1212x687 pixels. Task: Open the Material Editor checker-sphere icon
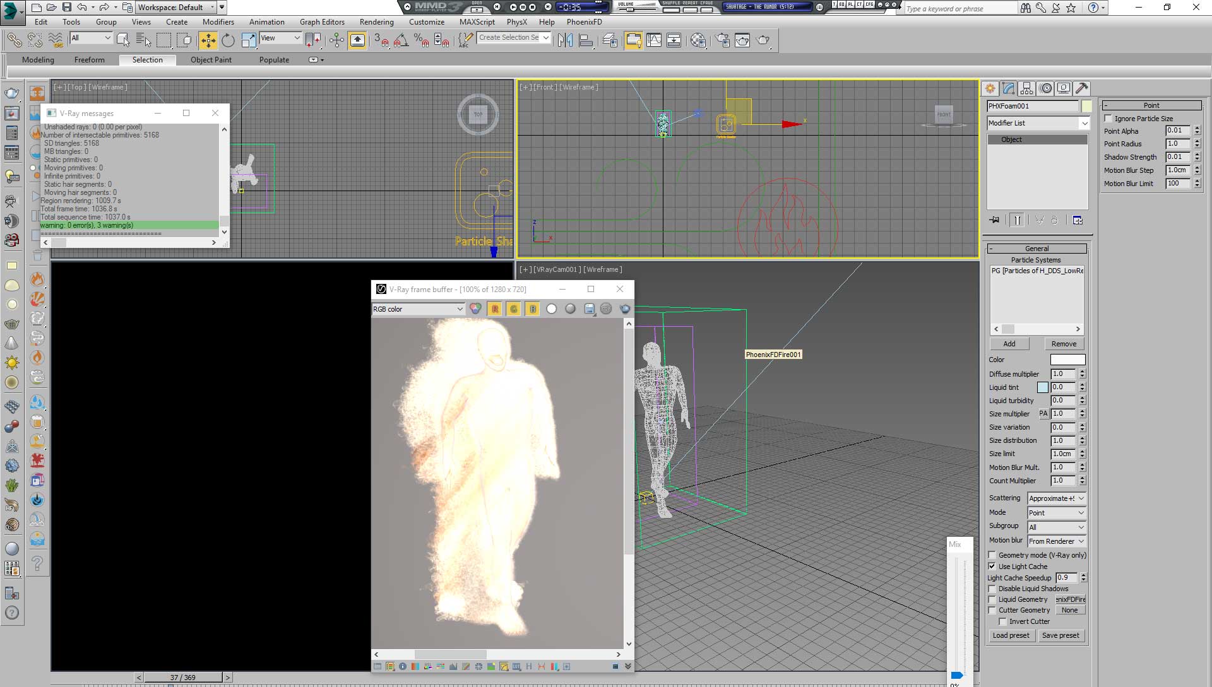(698, 40)
